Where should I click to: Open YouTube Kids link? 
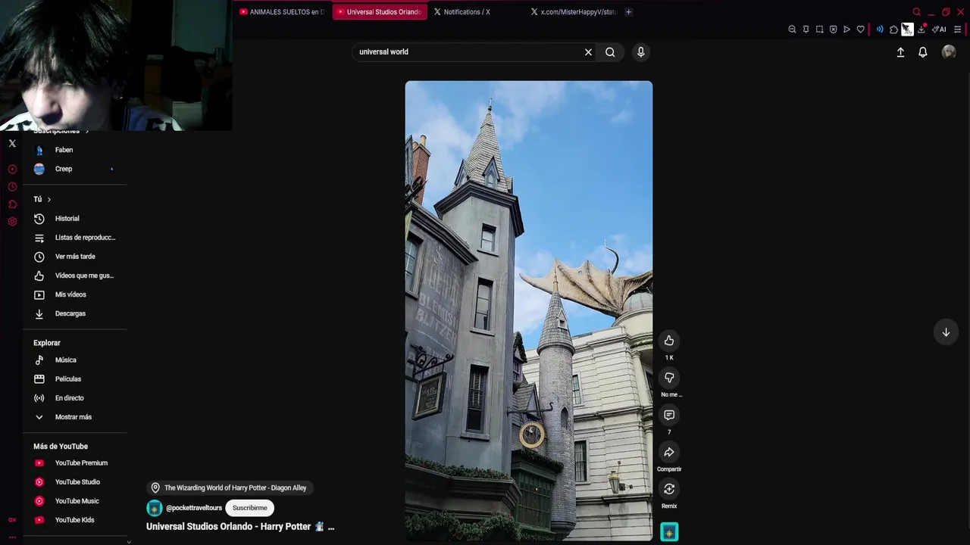pyautogui.click(x=74, y=520)
